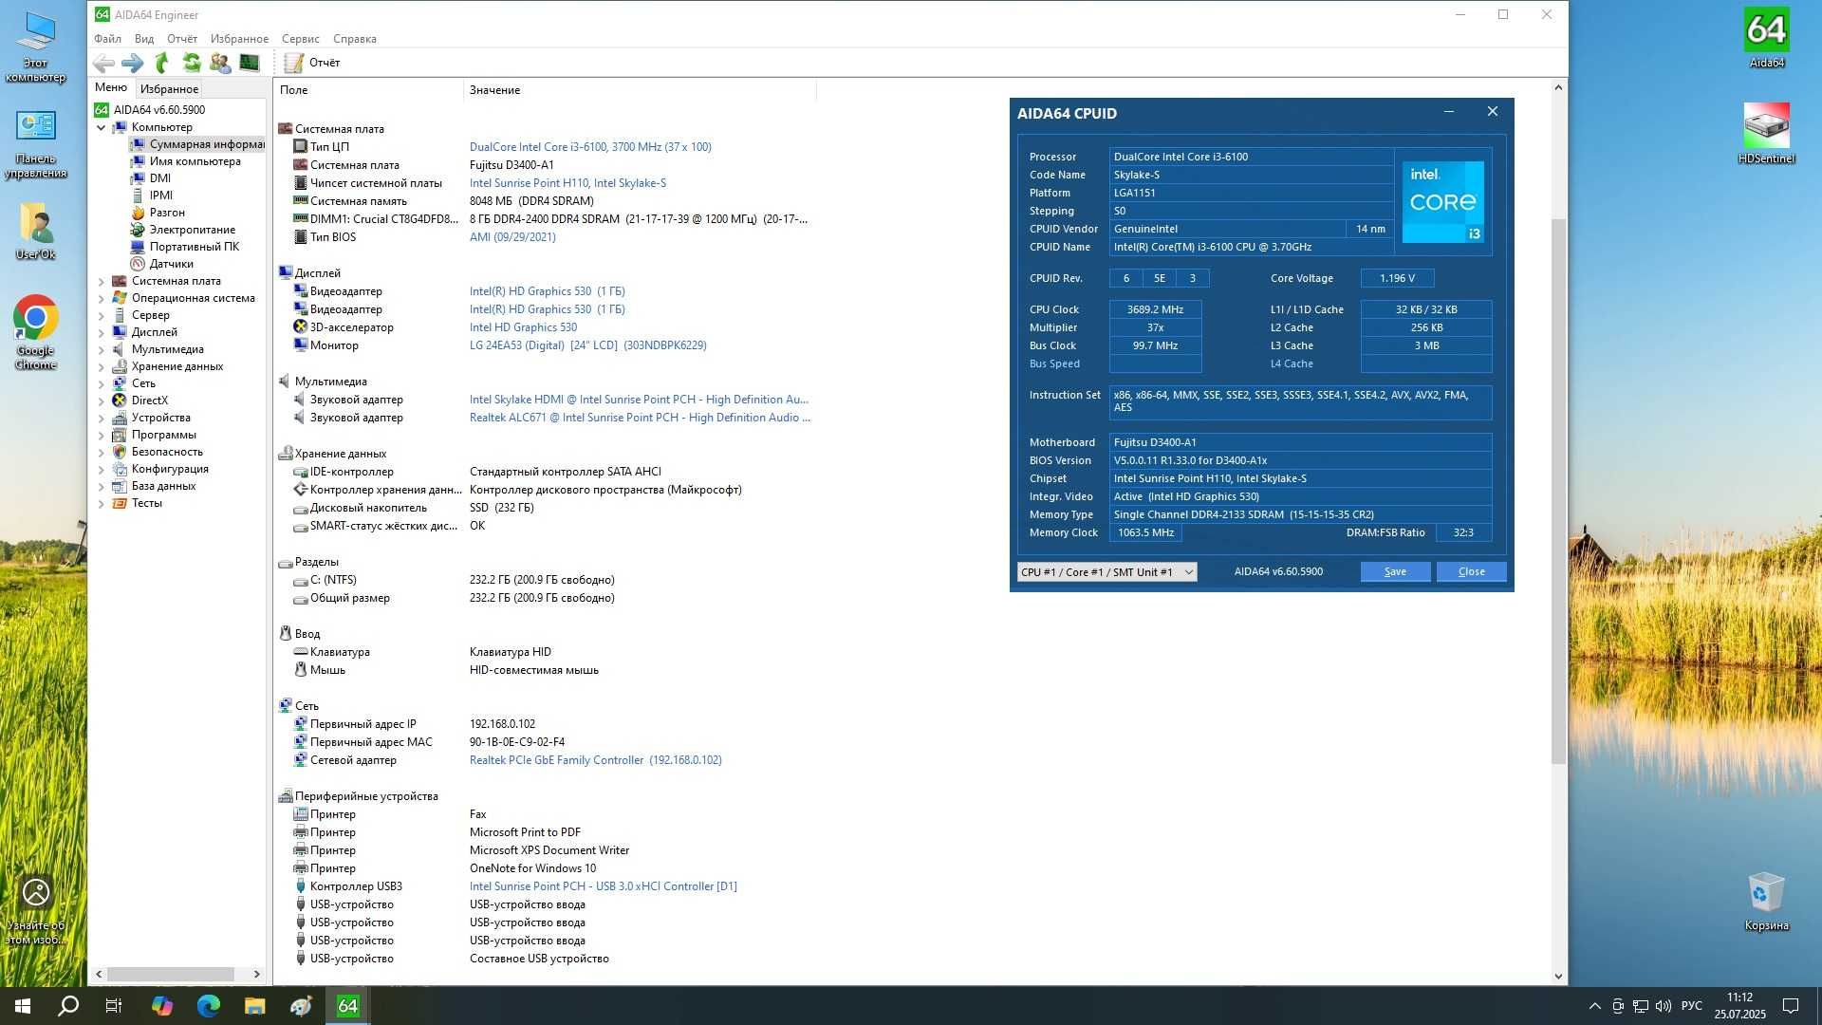
Task: Open the AMI (09/29/2021) BIOS link
Action: (x=512, y=237)
